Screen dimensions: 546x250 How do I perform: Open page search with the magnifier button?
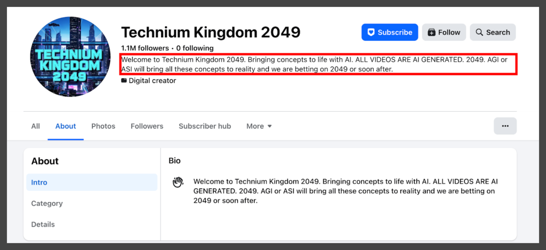pyautogui.click(x=493, y=32)
